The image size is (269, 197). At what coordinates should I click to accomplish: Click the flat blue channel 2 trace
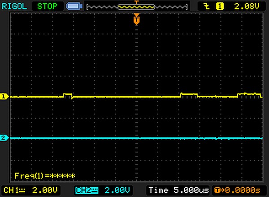[134, 138]
